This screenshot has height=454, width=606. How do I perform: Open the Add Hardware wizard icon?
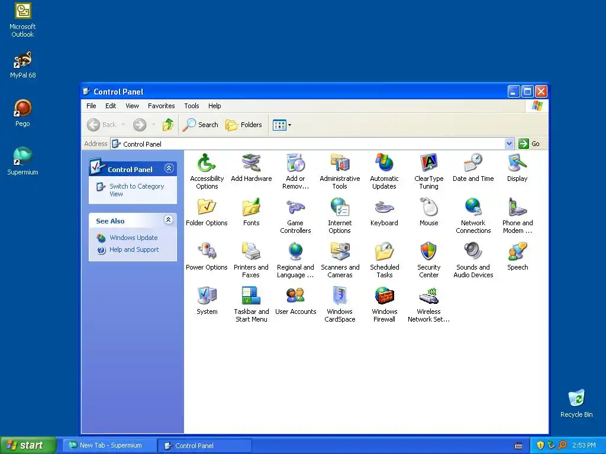click(251, 167)
